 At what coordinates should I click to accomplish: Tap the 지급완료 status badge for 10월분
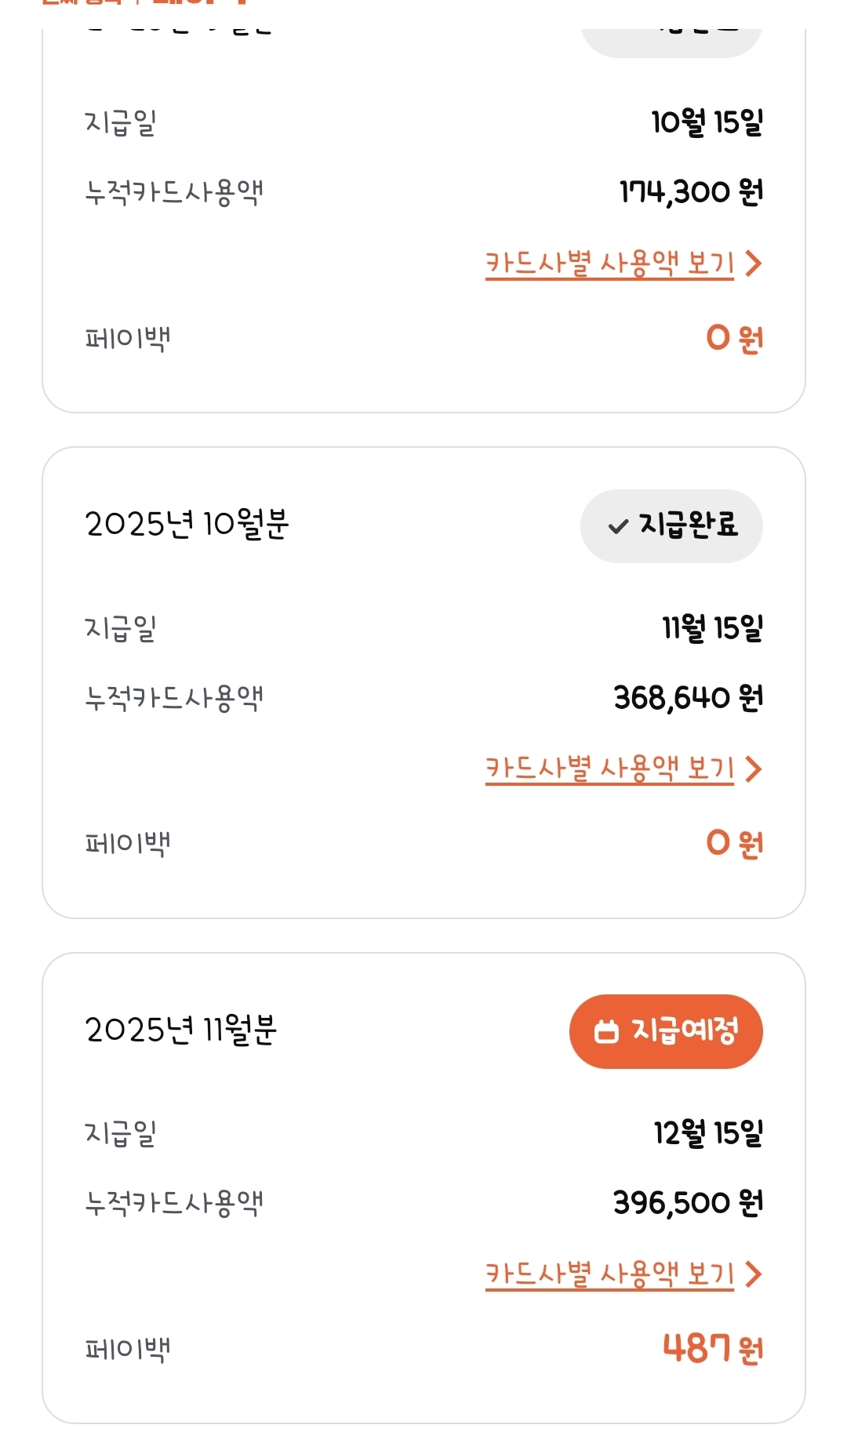(671, 526)
